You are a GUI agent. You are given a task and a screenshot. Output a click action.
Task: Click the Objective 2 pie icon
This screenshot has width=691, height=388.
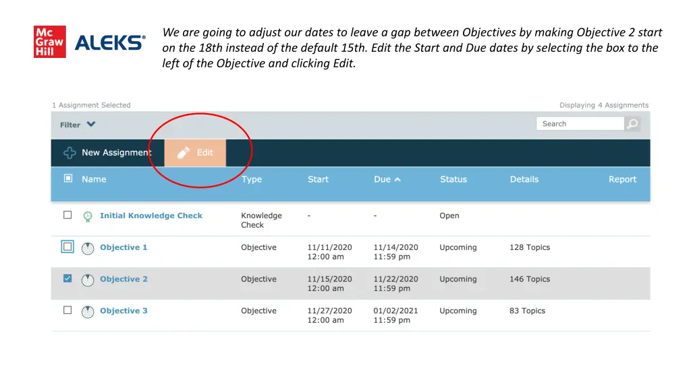(x=88, y=280)
